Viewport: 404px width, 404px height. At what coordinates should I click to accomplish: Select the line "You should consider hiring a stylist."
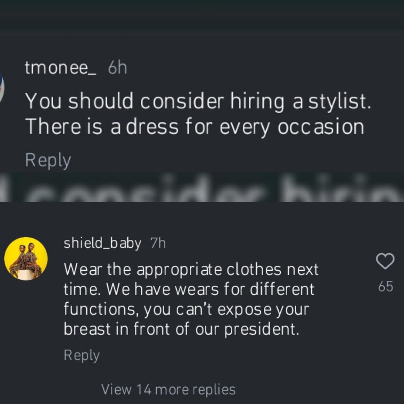point(198,101)
